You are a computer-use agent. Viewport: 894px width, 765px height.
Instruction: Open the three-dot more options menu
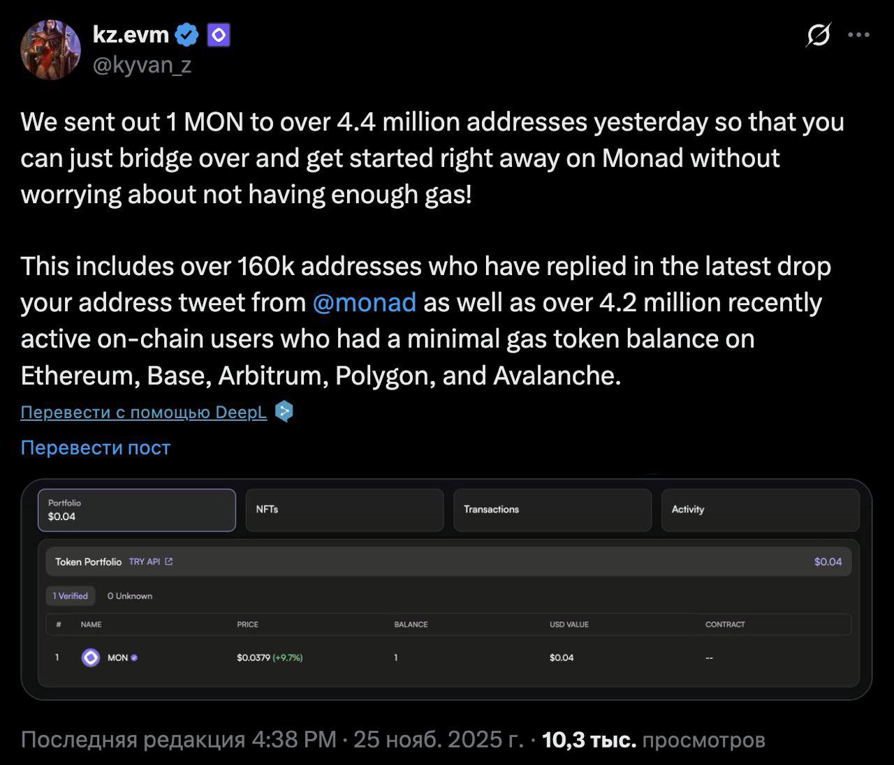[858, 34]
